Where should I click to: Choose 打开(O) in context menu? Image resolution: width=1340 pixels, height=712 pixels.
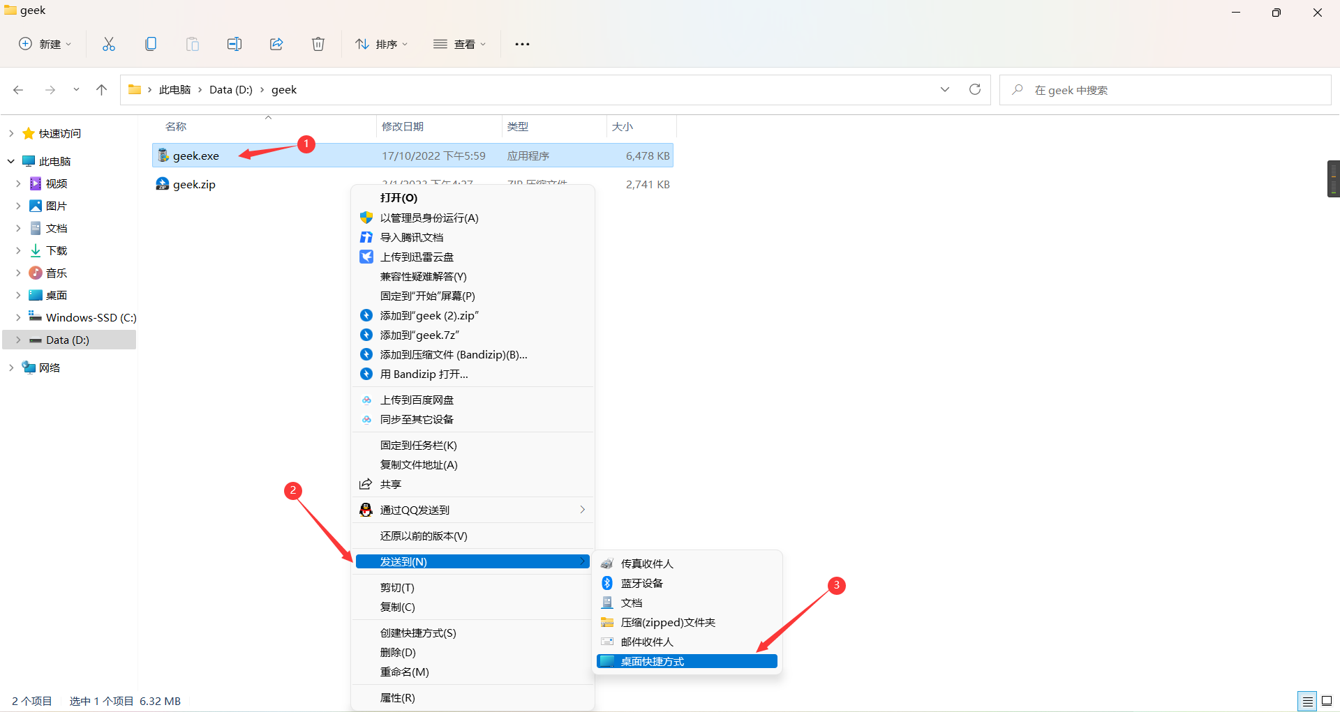coord(472,198)
